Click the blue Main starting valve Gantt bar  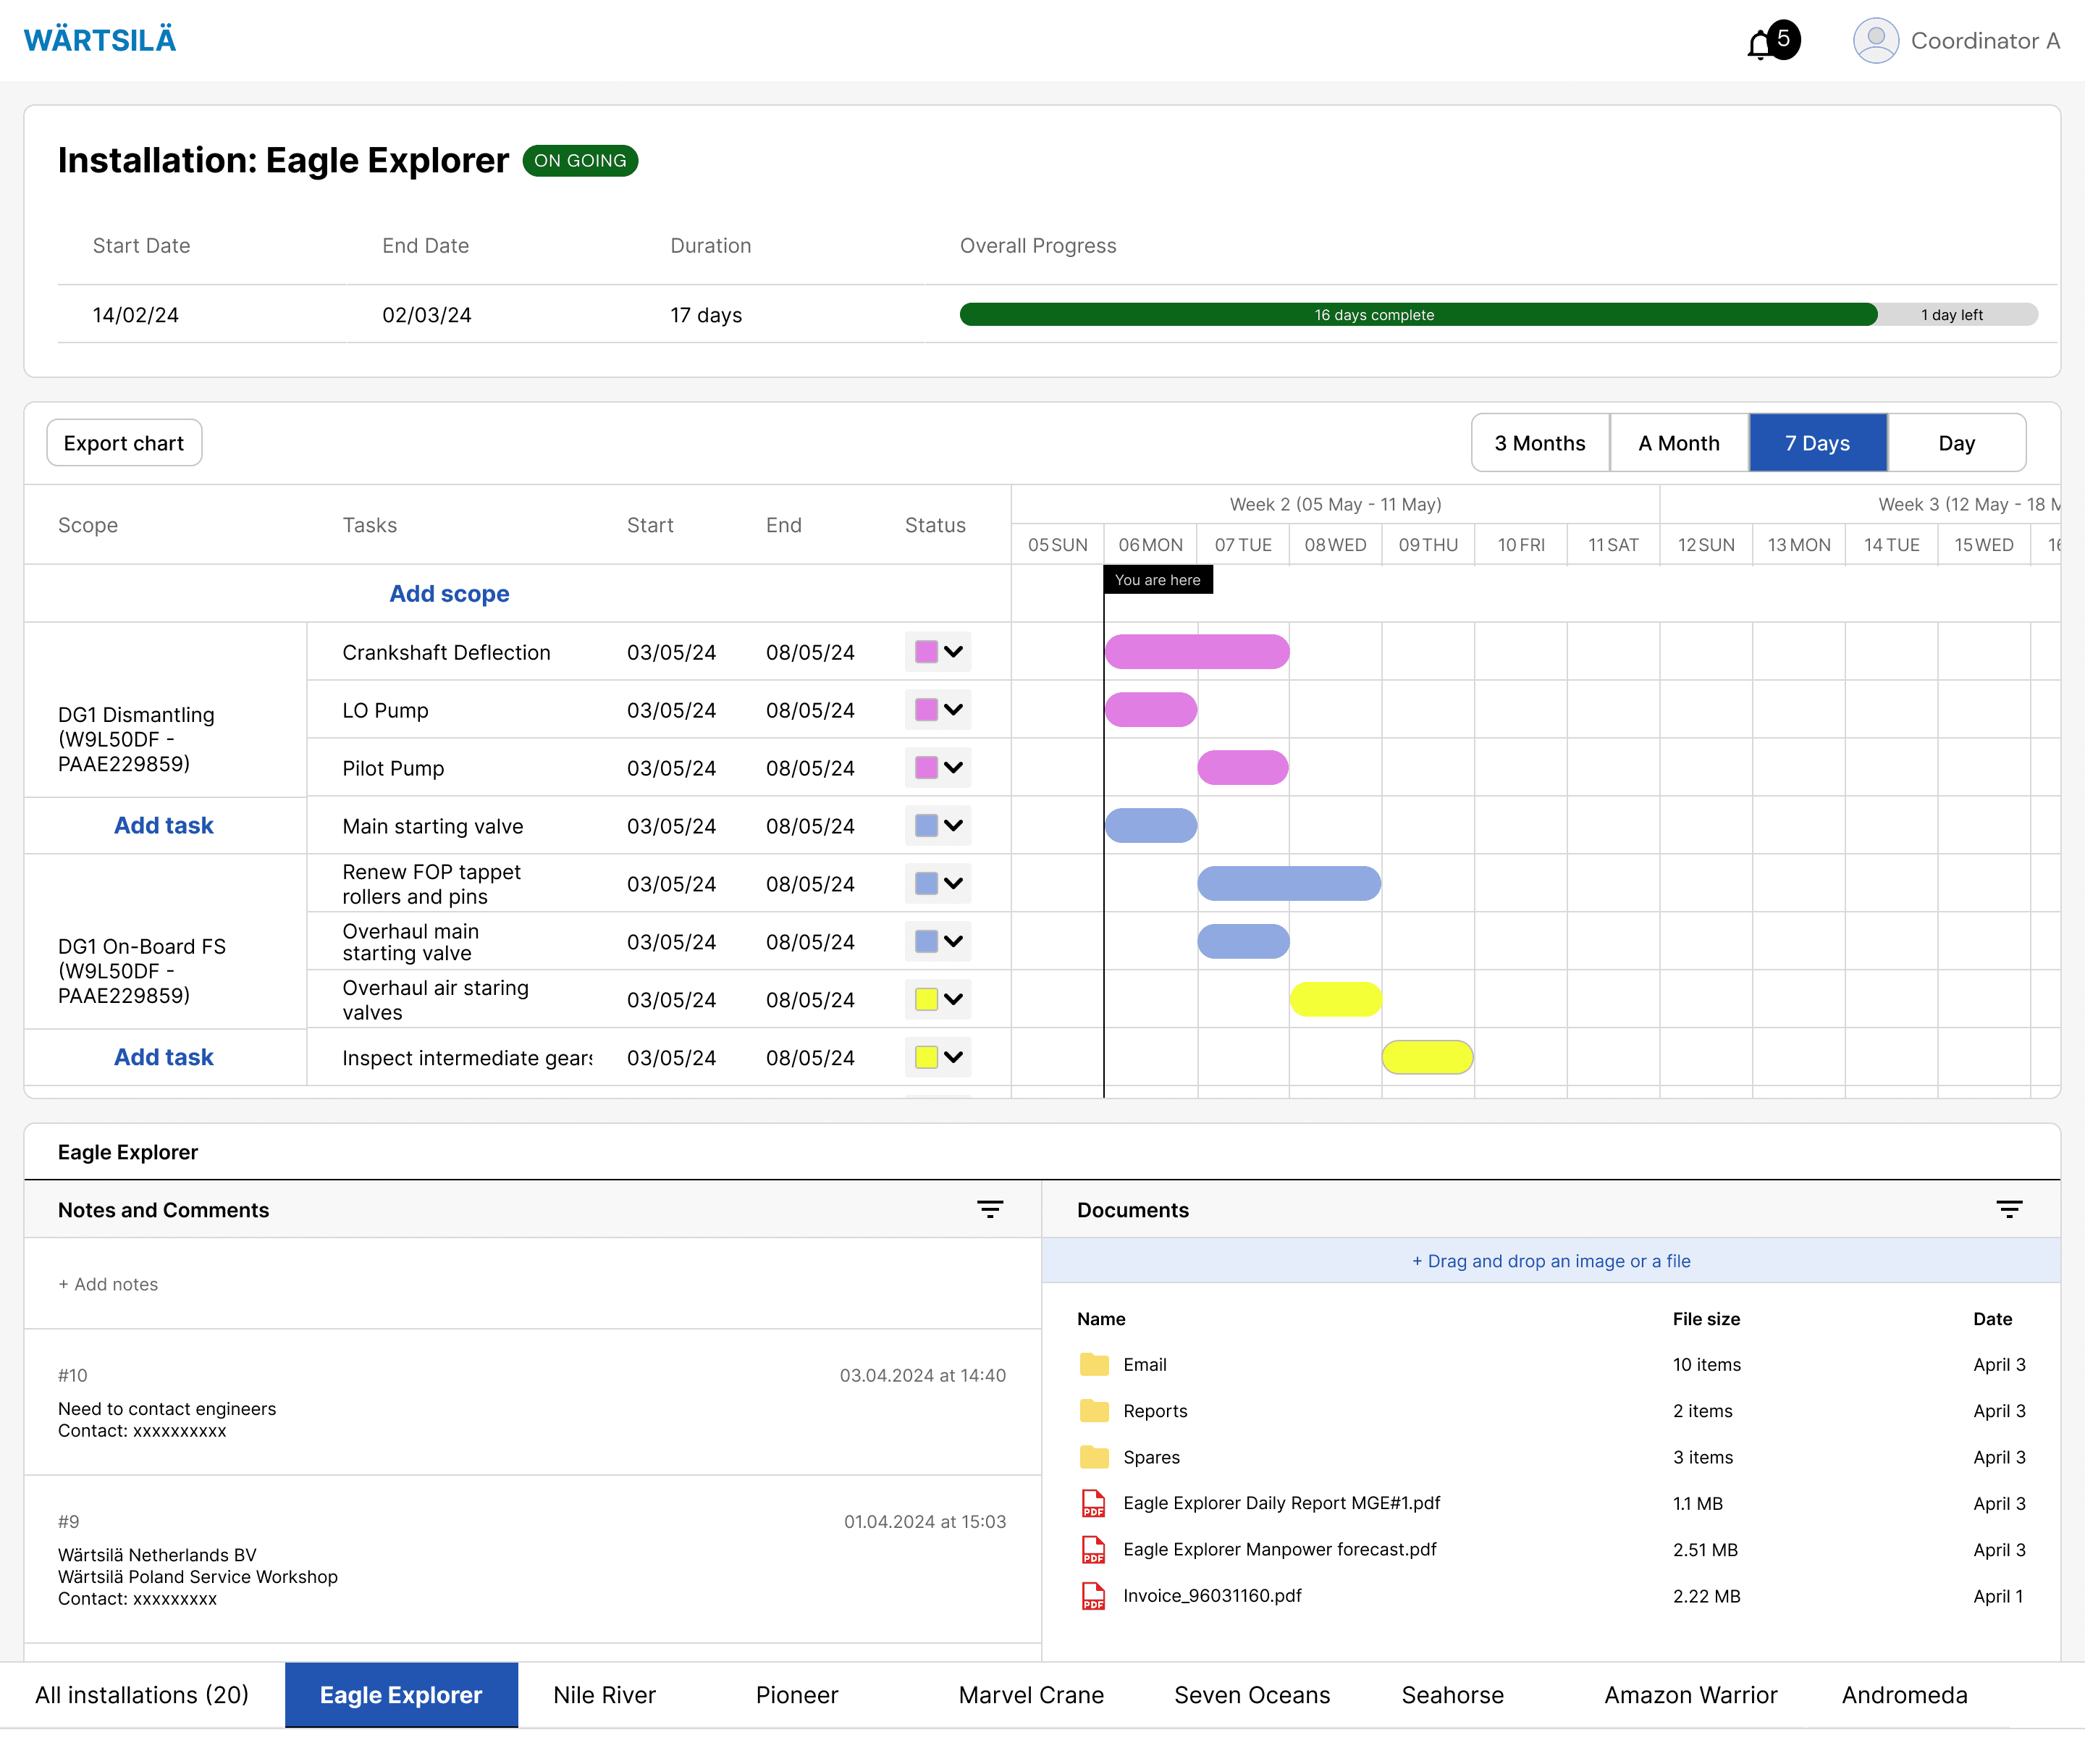(x=1151, y=826)
